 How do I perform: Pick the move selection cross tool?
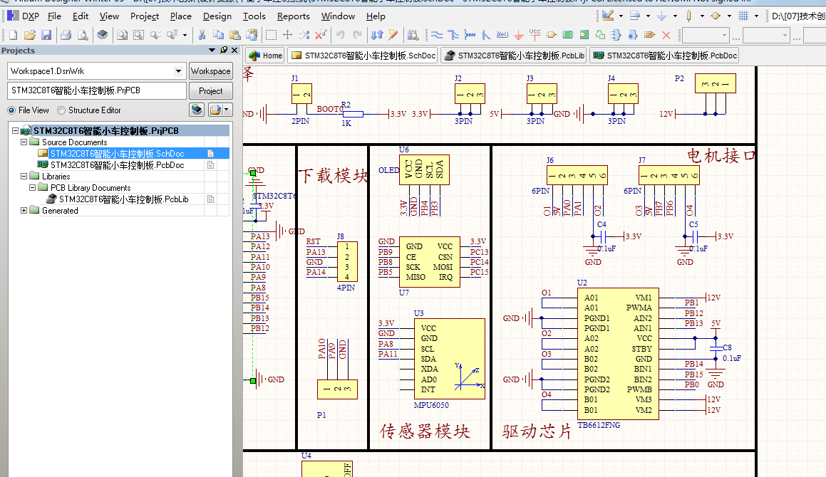click(288, 36)
